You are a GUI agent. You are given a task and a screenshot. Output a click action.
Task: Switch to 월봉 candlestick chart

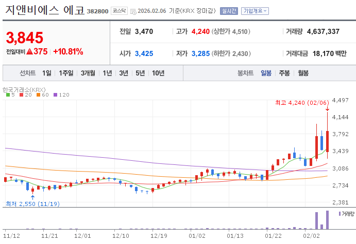(x=303, y=73)
